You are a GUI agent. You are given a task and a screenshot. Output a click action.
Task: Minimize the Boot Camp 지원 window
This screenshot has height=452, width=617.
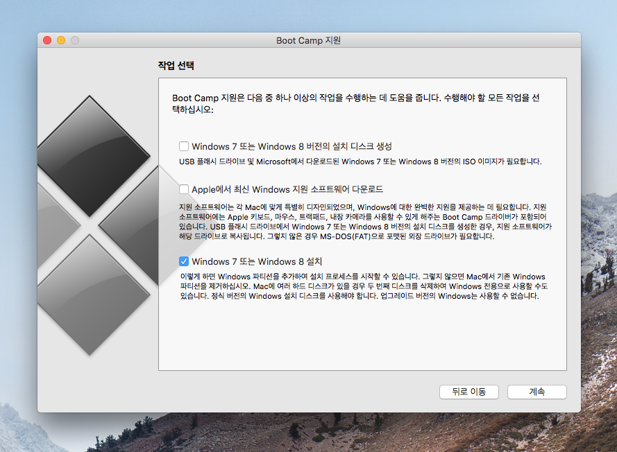pos(61,40)
